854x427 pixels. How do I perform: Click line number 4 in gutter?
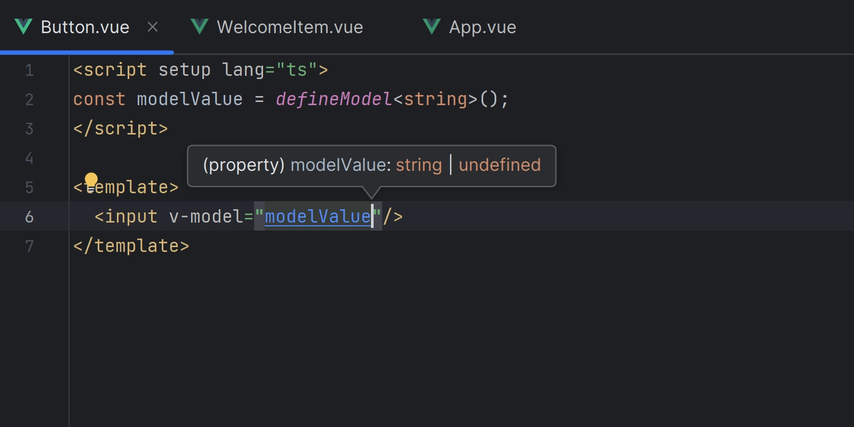pyautogui.click(x=29, y=158)
